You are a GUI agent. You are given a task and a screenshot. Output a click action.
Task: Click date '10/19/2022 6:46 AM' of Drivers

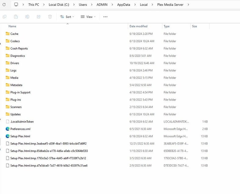[x=142, y=63]
